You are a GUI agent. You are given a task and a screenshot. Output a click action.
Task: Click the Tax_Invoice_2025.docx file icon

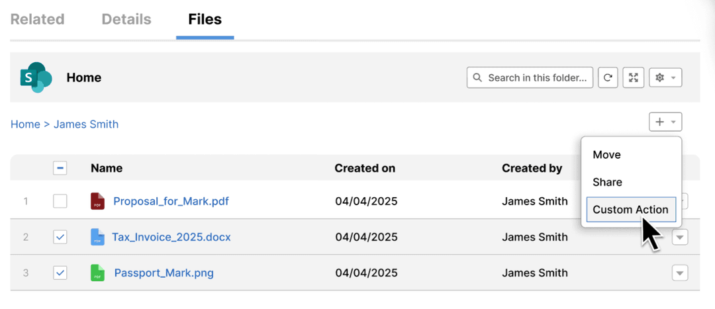[97, 237]
